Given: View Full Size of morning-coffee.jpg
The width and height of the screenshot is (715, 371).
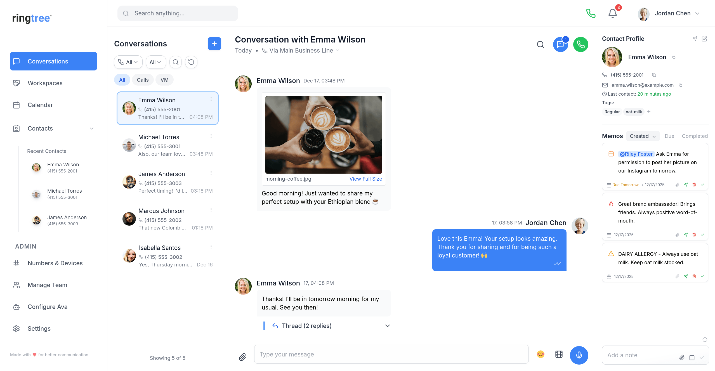Looking at the screenshot, I should point(365,179).
